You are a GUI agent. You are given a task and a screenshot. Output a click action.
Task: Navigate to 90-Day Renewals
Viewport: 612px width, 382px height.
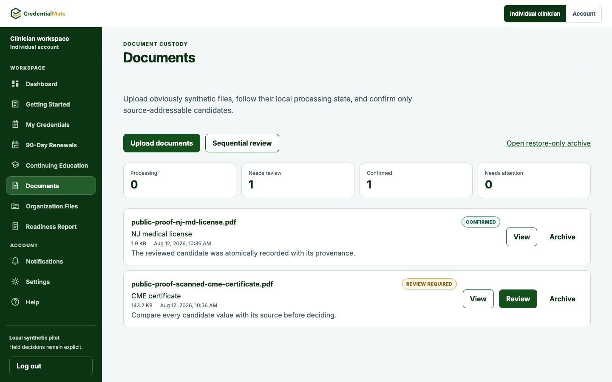point(51,145)
